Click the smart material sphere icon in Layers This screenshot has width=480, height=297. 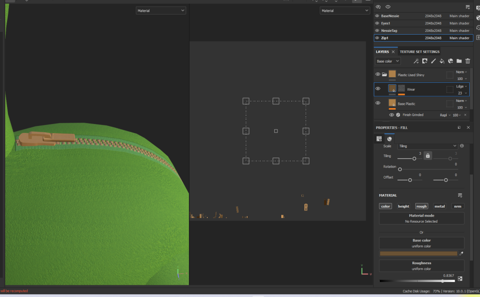click(450, 61)
